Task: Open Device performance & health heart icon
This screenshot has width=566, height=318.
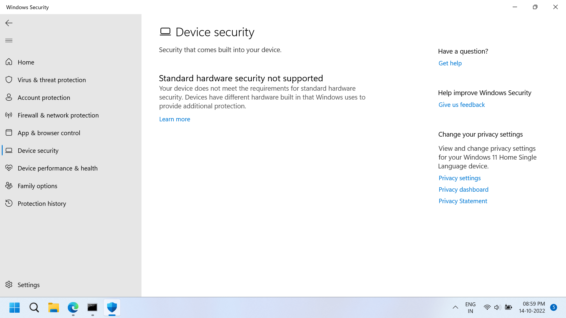Action: tap(9, 168)
